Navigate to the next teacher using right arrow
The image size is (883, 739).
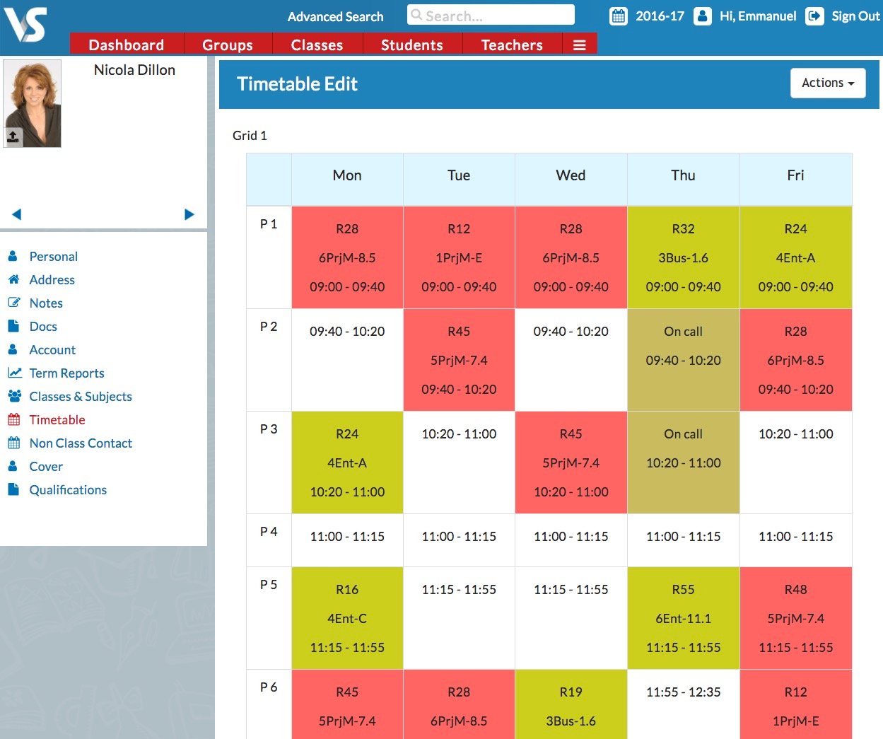tap(189, 214)
